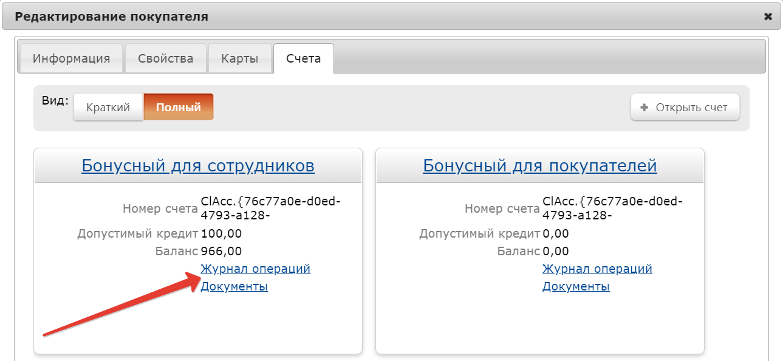Click Баланс label in Бонусный для сотрудников card
Screen dimensions: 783x361
pos(177,251)
